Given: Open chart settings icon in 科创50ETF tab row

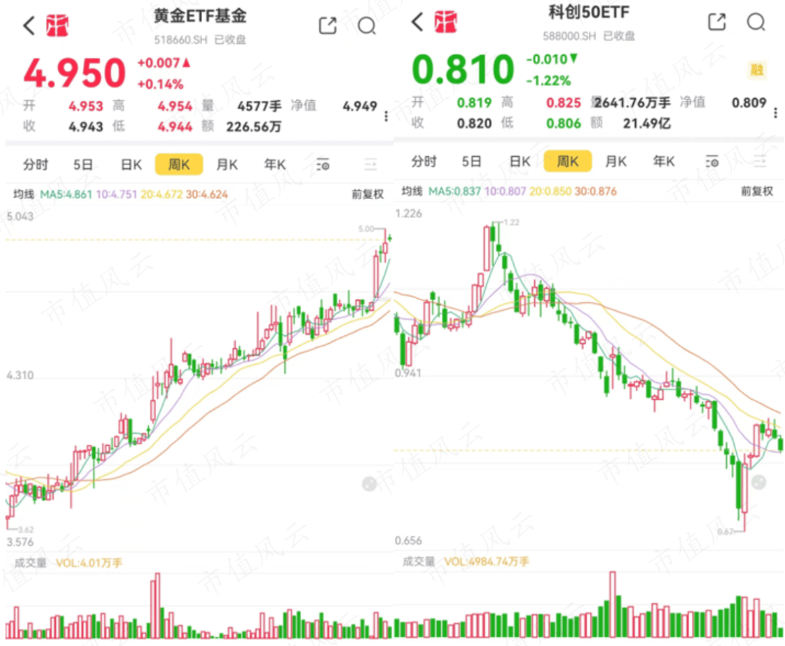Looking at the screenshot, I should click(712, 161).
